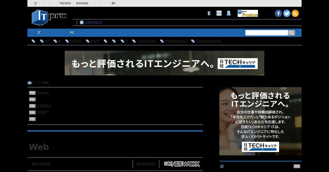
Task: Click the magnifier search button
Action: 291,33
